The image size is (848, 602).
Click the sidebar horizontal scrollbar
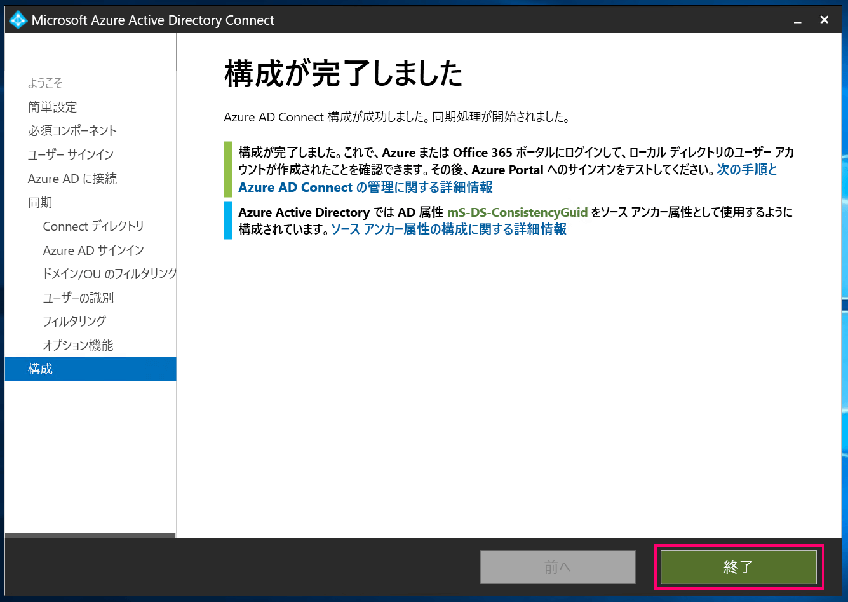[90, 535]
